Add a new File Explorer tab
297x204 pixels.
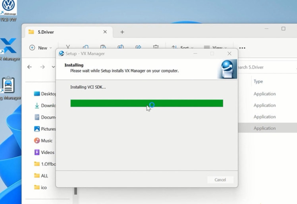[x=122, y=32]
